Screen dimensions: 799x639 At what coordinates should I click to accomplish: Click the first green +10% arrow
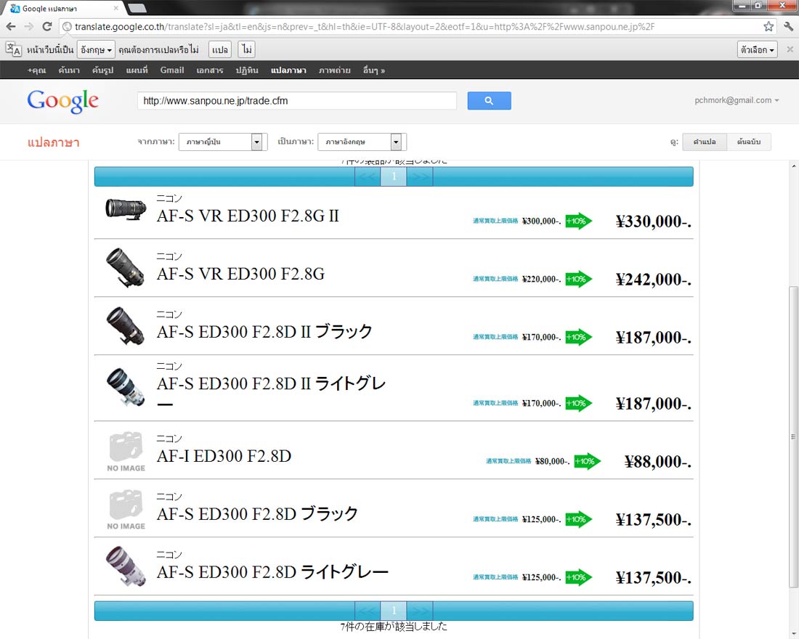point(578,221)
